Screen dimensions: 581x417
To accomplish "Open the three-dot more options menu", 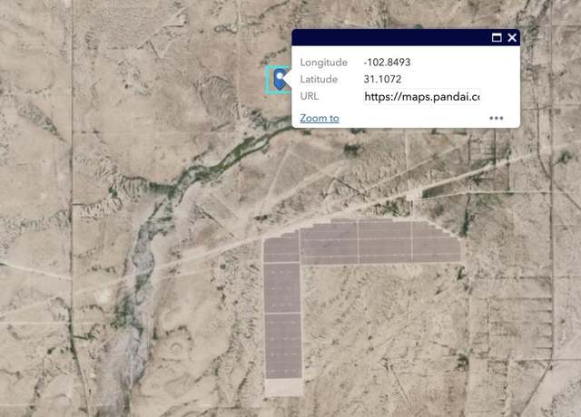I will [x=497, y=118].
